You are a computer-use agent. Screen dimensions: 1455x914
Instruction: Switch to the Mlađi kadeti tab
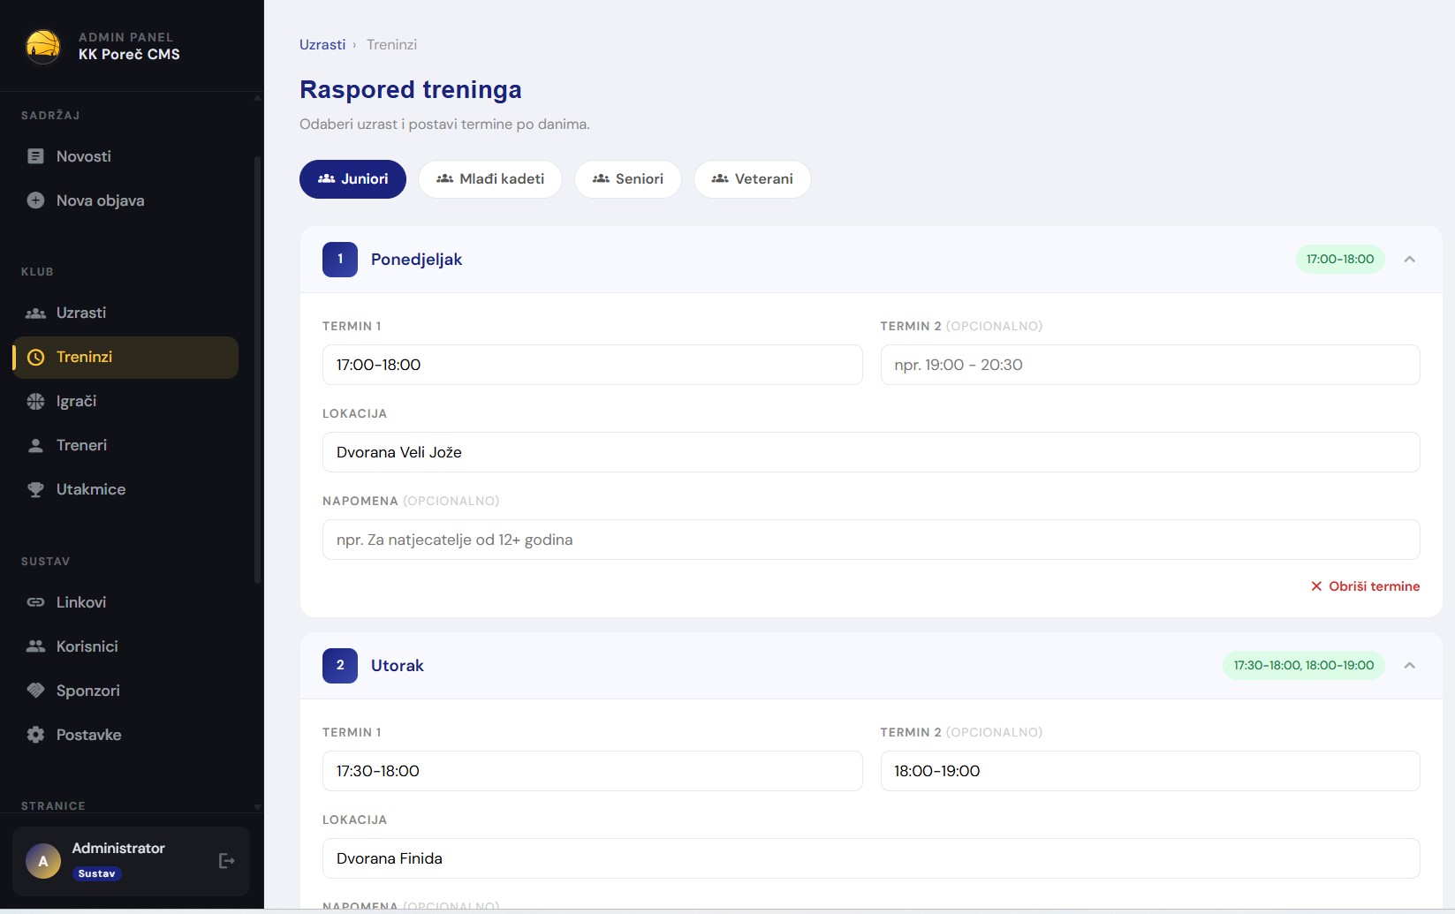(x=489, y=179)
